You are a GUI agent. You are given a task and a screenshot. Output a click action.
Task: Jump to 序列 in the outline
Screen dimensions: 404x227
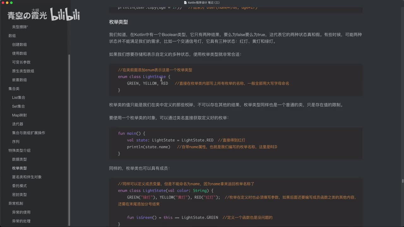16,142
